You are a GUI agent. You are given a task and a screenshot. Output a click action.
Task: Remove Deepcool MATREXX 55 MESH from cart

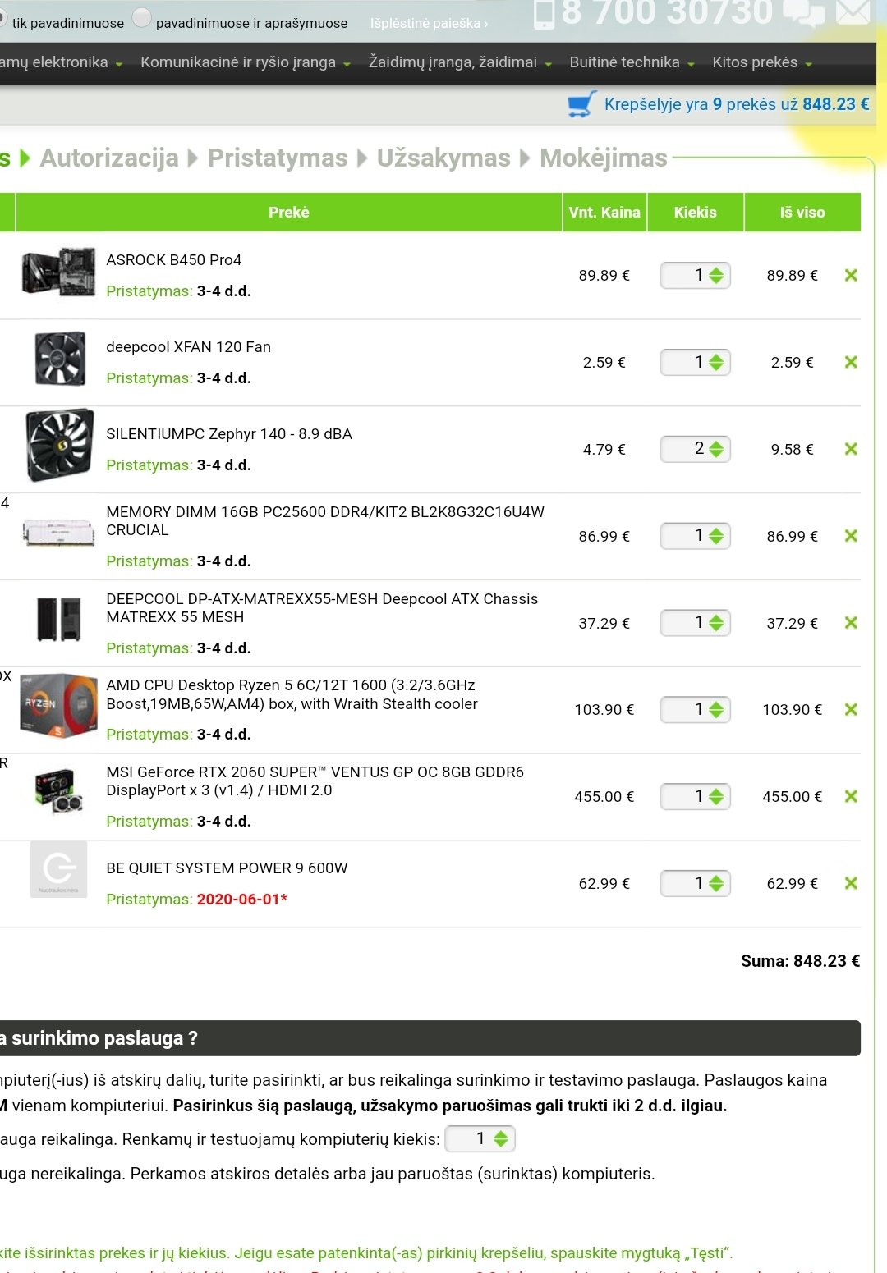851,624
